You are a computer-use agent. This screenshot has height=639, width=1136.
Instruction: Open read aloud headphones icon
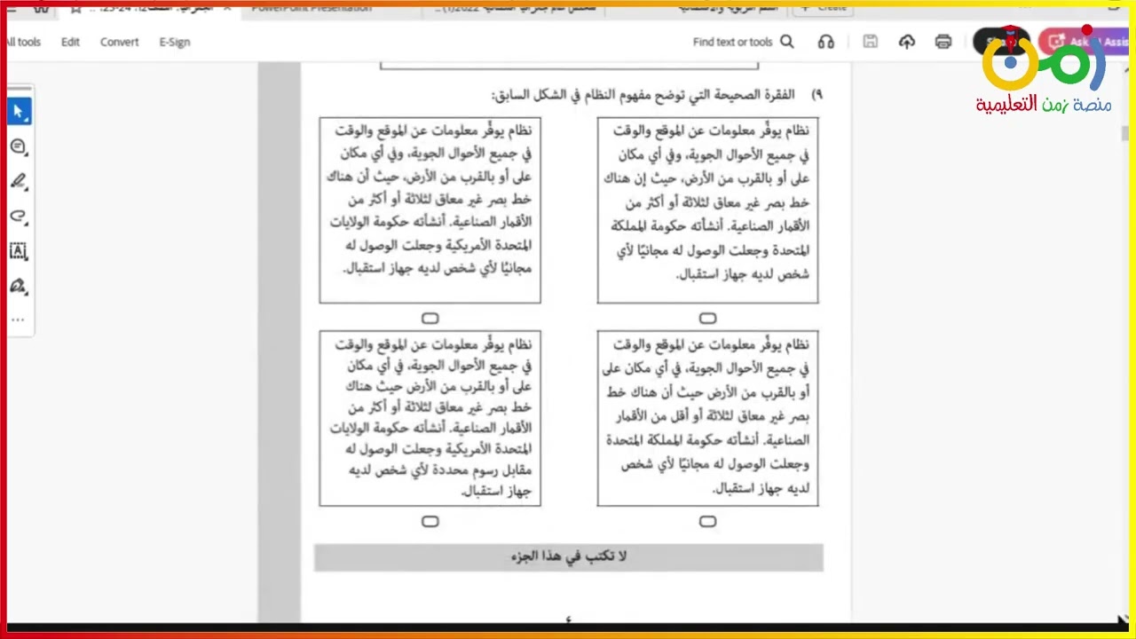826,42
